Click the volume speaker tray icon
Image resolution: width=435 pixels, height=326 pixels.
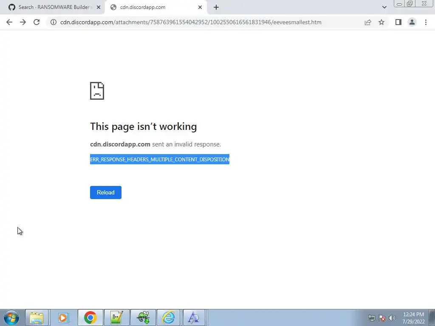pos(392,318)
